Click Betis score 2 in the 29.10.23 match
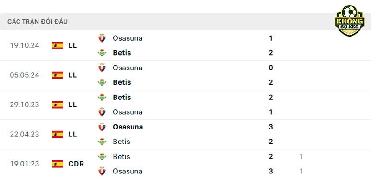The width and height of the screenshot is (371, 185). 271,97
